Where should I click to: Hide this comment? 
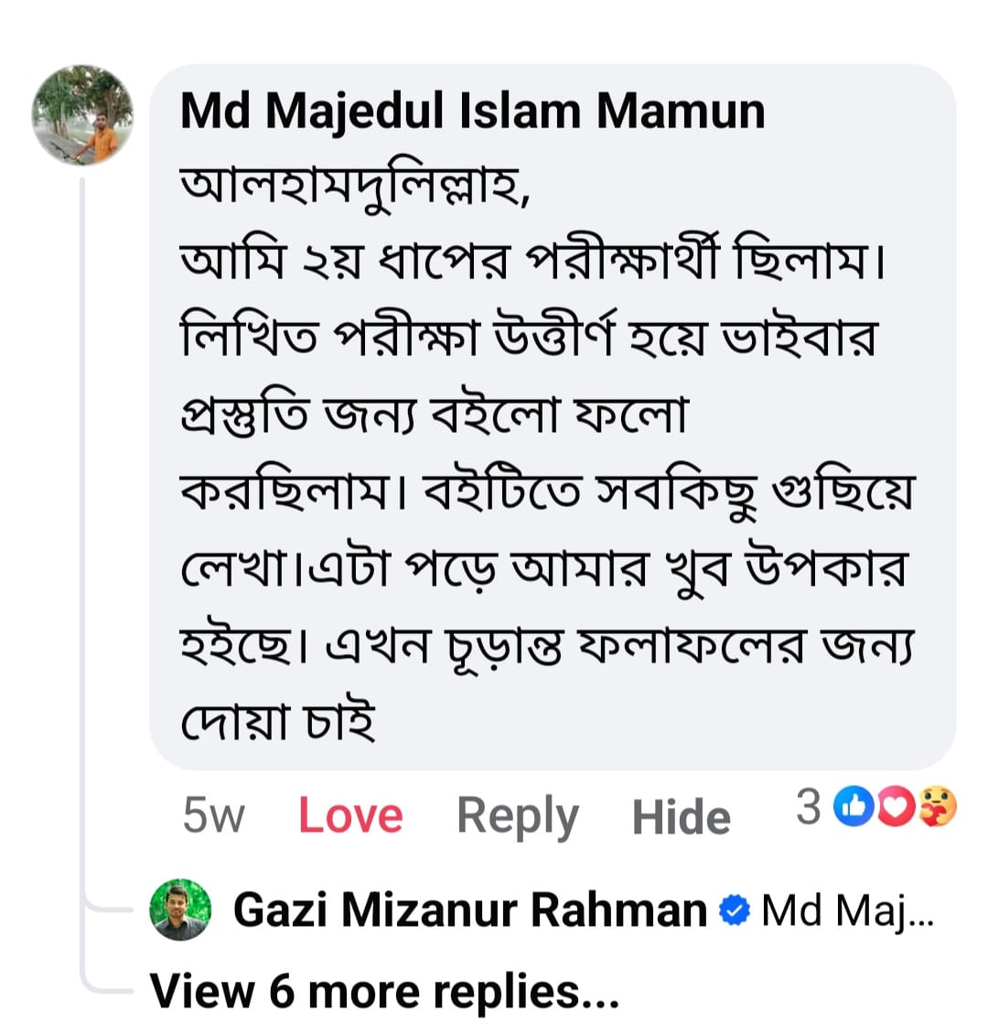click(681, 816)
